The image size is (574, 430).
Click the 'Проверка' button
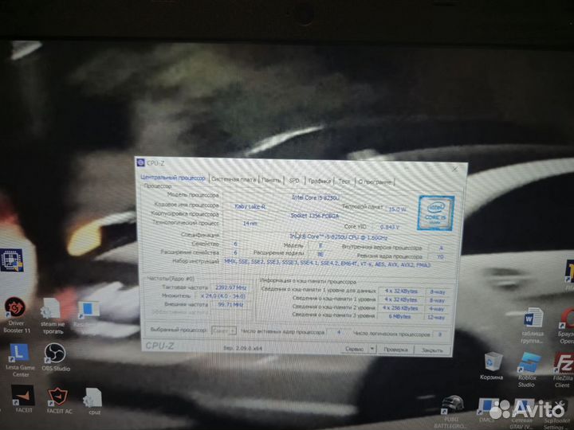395,350
